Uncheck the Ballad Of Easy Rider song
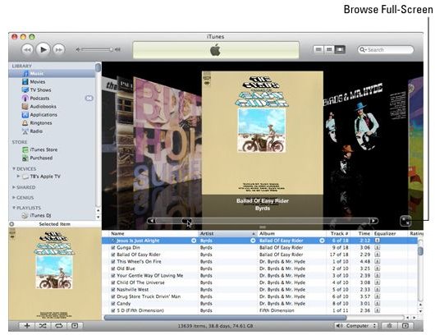 pyautogui.click(x=113, y=255)
